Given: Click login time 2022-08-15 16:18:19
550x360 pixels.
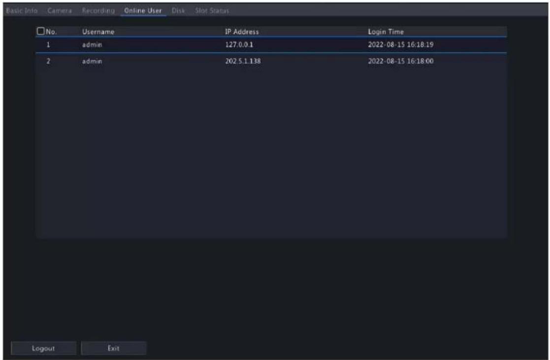Looking at the screenshot, I should coord(401,44).
